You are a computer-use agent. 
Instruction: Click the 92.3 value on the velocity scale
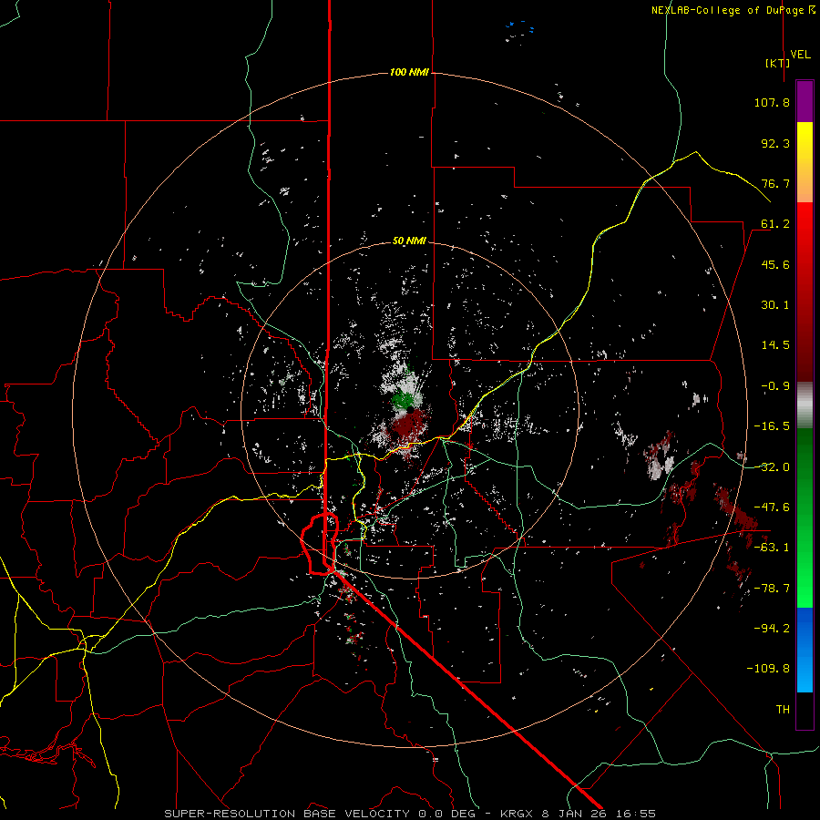click(775, 143)
